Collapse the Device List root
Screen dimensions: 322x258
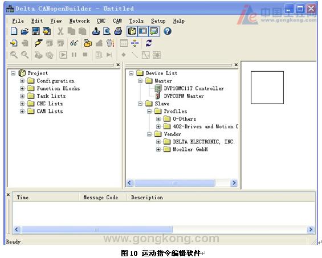(131, 73)
